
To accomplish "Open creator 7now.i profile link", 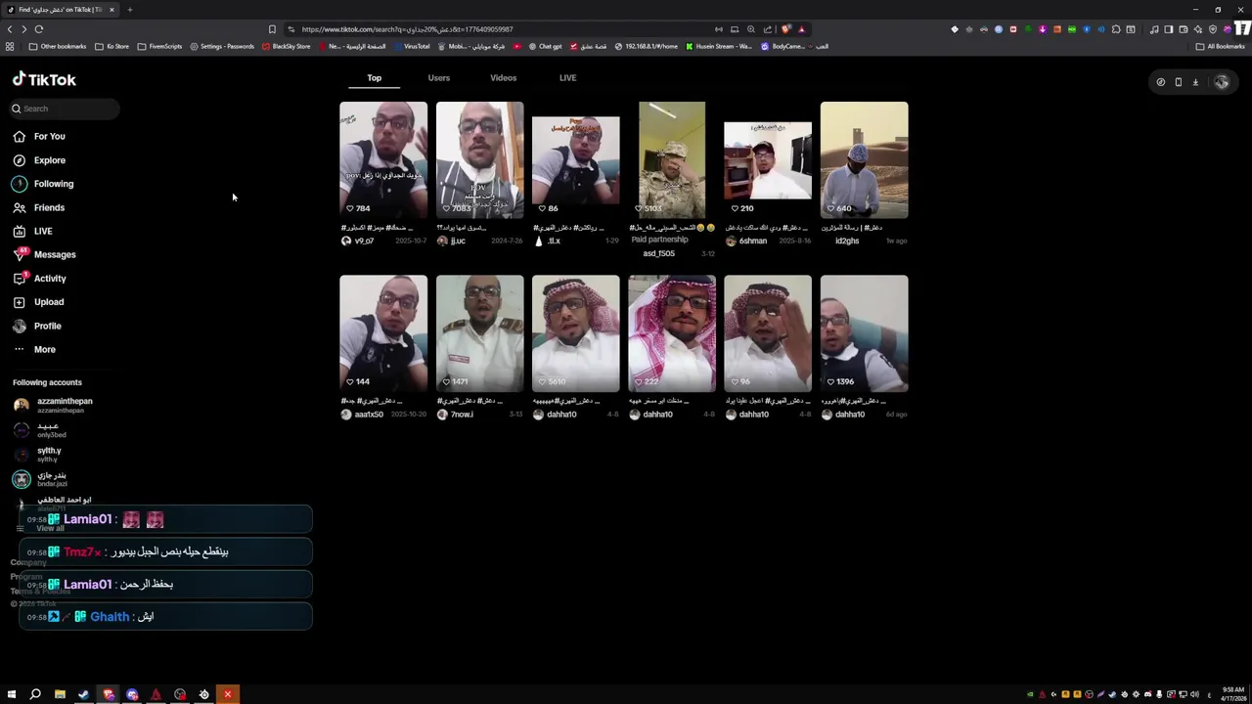I will tap(462, 415).
